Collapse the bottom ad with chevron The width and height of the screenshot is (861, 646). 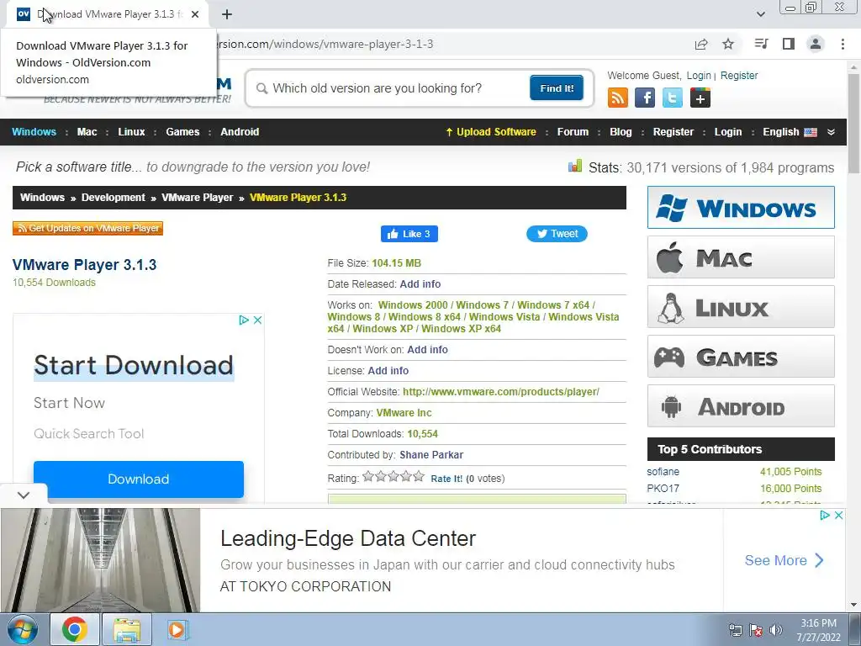coord(24,495)
